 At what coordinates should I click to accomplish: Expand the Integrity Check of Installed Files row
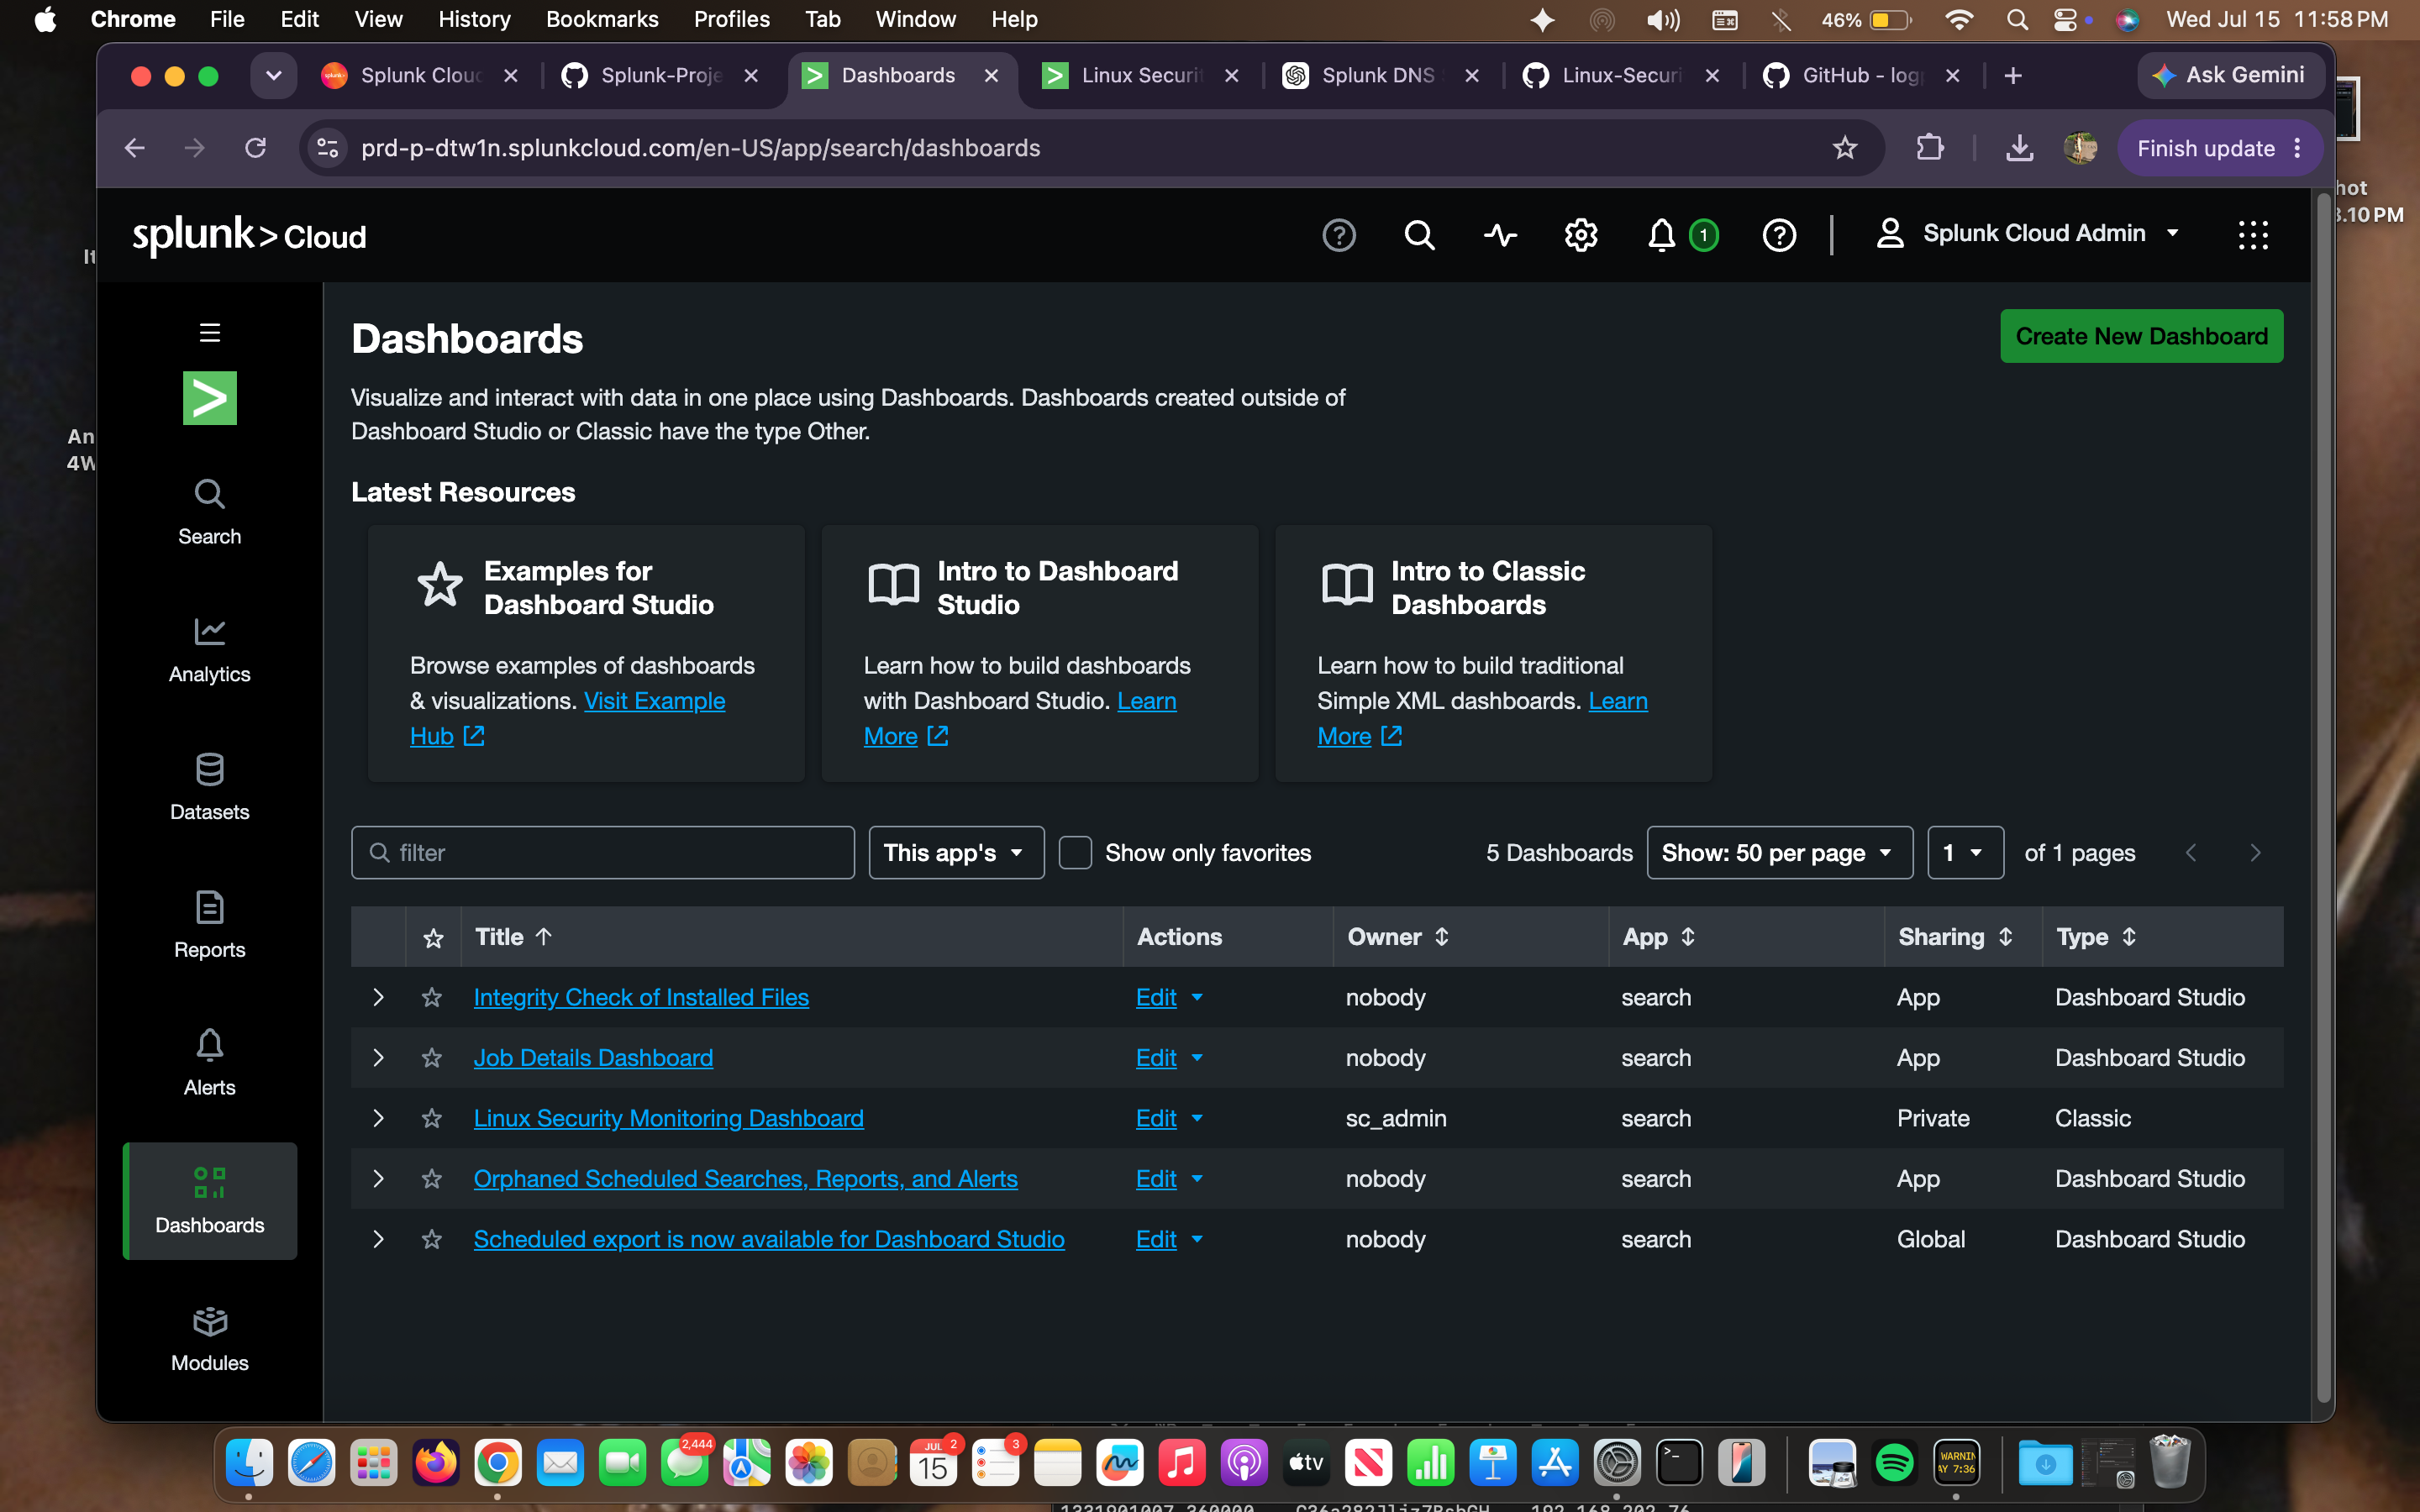pyautogui.click(x=378, y=997)
